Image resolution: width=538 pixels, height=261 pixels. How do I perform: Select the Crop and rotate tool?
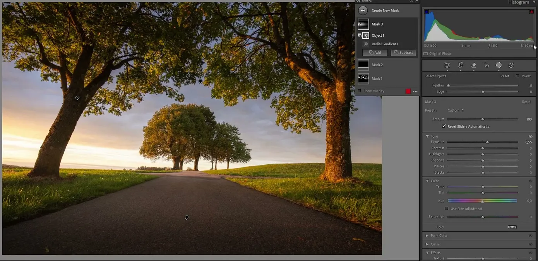[x=461, y=65]
